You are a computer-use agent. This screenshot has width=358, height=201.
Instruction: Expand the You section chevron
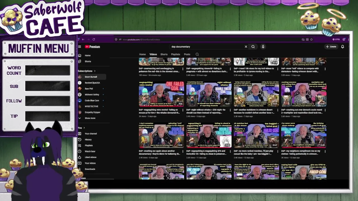pos(84,128)
